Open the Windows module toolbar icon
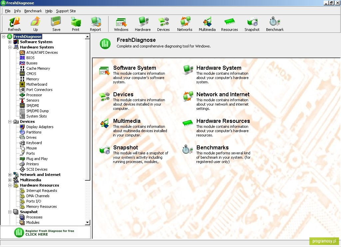This screenshot has width=341, height=247. point(121,22)
